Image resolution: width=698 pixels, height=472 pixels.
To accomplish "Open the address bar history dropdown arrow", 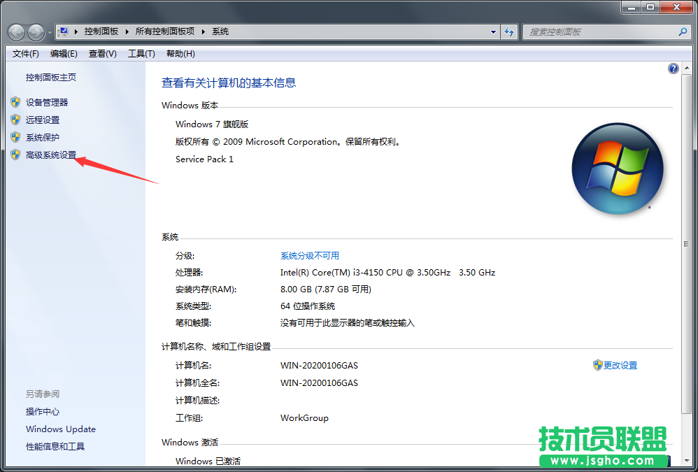I will point(492,31).
